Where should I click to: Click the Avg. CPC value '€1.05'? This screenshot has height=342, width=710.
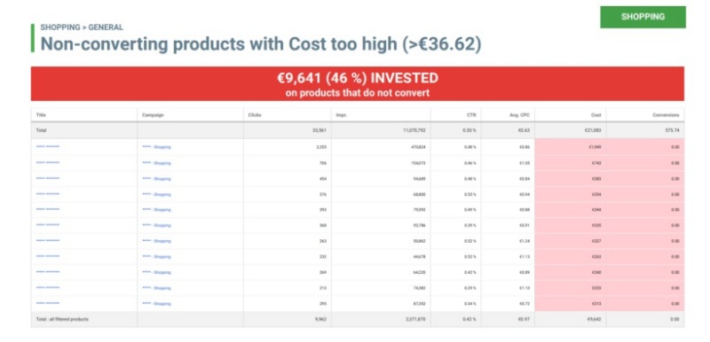pos(525,163)
